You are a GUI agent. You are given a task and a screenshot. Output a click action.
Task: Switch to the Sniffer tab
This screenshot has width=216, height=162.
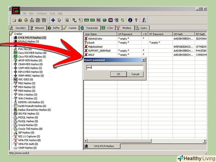tap(54, 28)
